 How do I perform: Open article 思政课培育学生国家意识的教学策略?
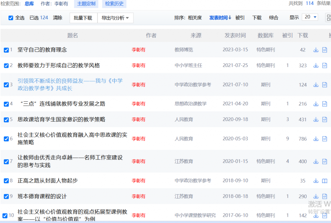pyautogui.click(x=62, y=119)
